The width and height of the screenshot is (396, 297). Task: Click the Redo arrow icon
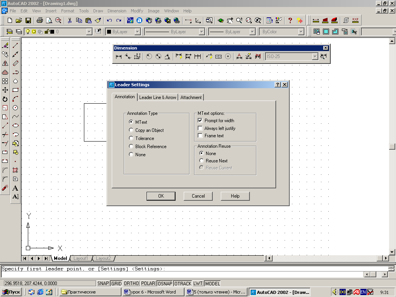(x=119, y=20)
